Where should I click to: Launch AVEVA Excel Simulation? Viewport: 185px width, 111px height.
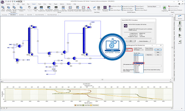click(105, 9)
